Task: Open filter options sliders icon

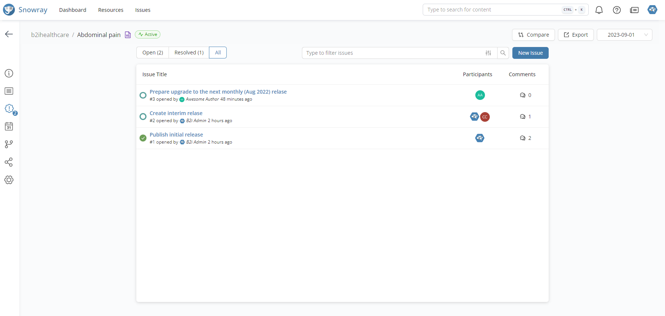Action: pyautogui.click(x=488, y=53)
